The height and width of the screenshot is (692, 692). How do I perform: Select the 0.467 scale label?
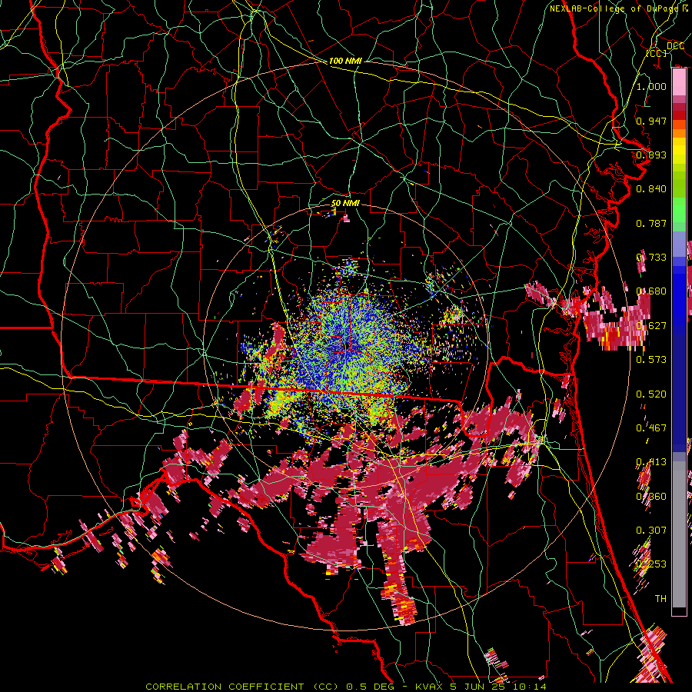pyautogui.click(x=651, y=428)
